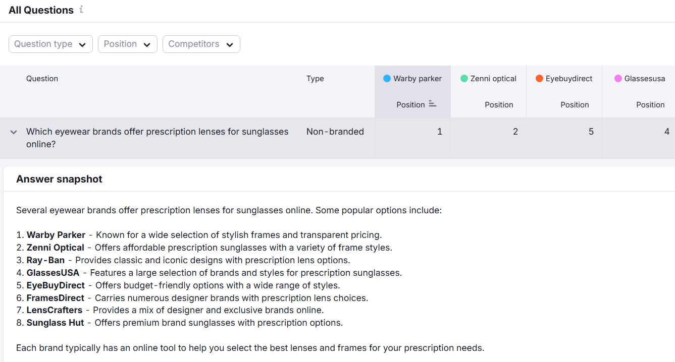675x362 pixels.
Task: Click the info icon next to All Questions
Action: (81, 10)
